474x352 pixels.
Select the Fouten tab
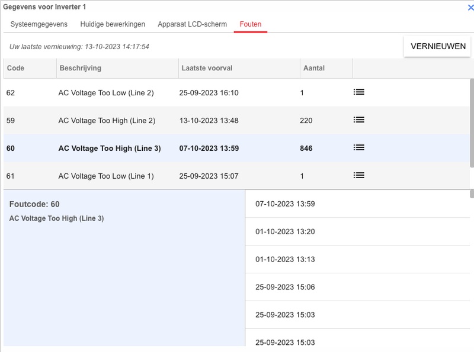[x=251, y=24]
